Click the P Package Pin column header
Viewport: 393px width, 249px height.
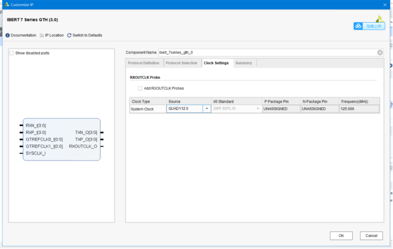pos(281,102)
